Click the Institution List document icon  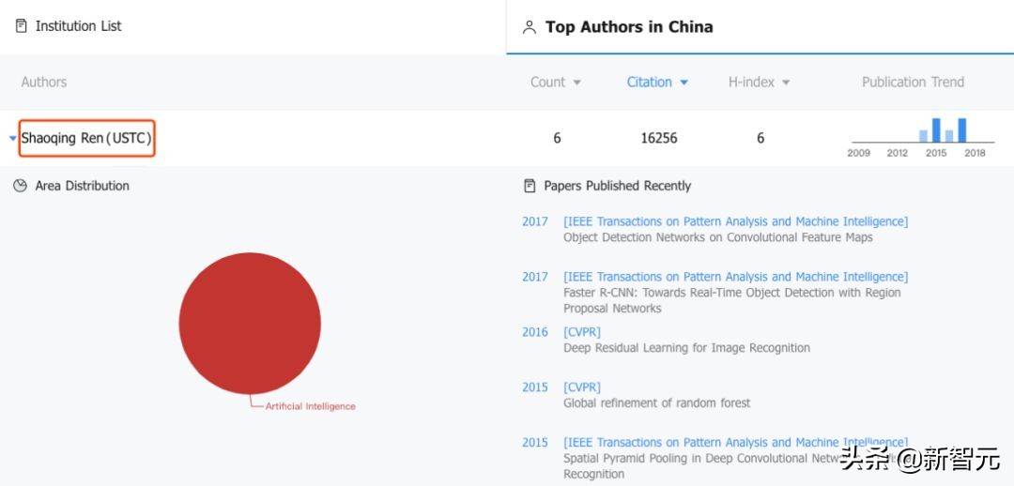pos(22,26)
